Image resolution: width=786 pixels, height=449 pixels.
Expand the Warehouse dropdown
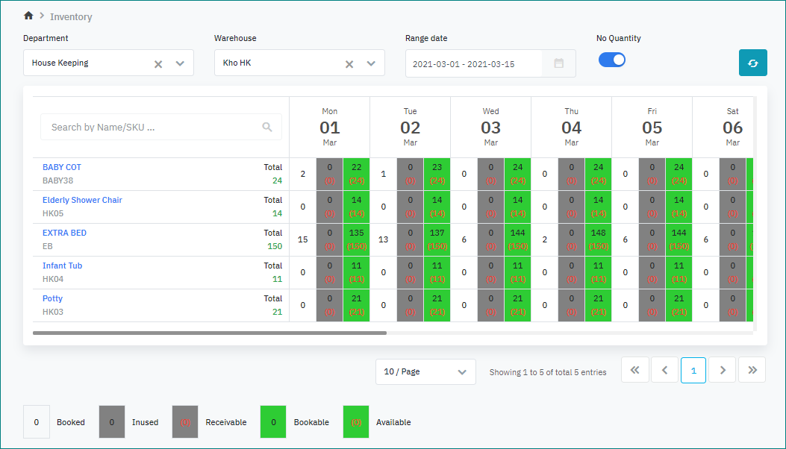pyautogui.click(x=371, y=63)
